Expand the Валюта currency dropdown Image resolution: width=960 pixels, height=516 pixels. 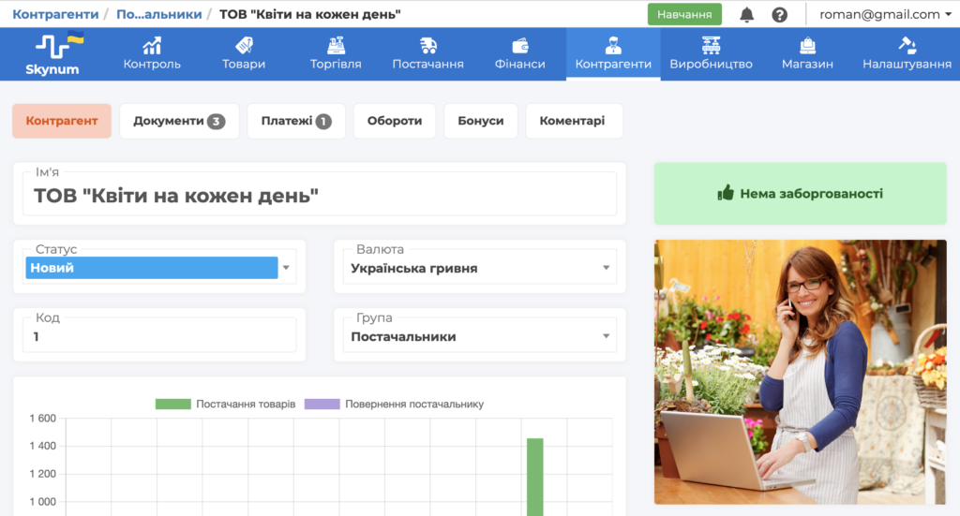pos(479,268)
